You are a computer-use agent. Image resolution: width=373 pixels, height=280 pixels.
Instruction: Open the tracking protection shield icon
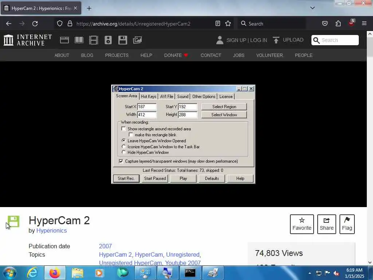[x=60, y=24]
